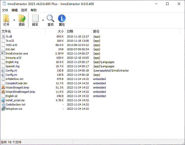Maximize the InnoExtractor window
The image size is (185, 145).
click(167, 4)
